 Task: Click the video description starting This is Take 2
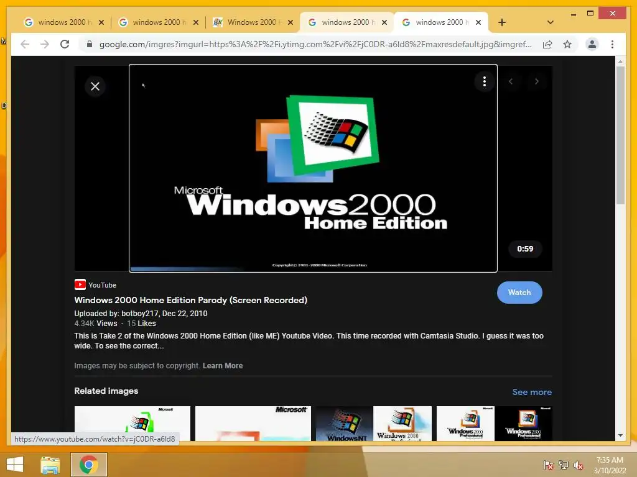[309, 341]
